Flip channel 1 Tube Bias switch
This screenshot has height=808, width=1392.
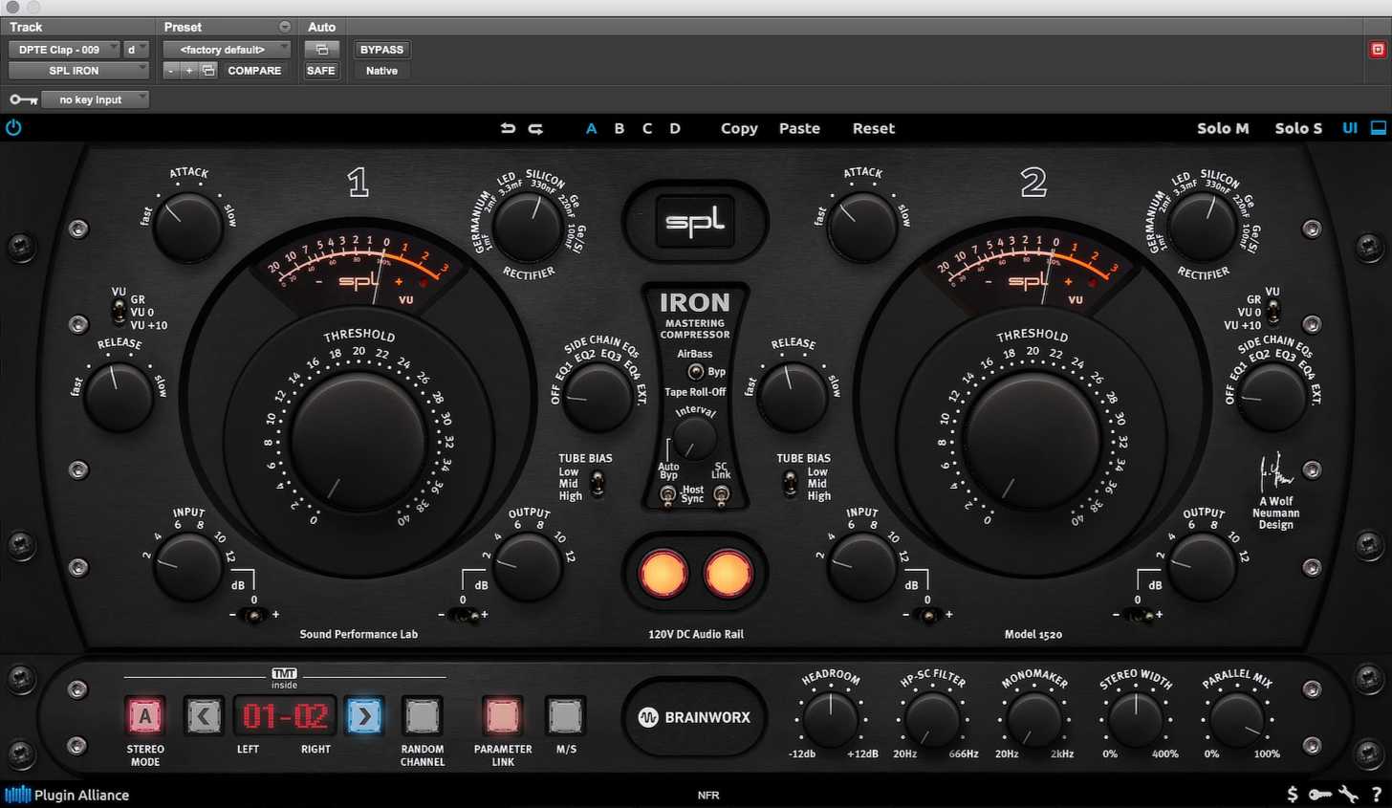pos(597,484)
